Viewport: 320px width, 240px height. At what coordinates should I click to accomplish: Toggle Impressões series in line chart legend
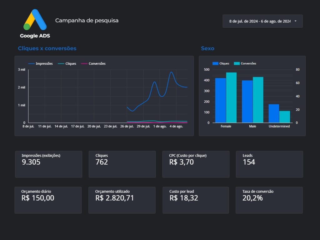point(40,64)
